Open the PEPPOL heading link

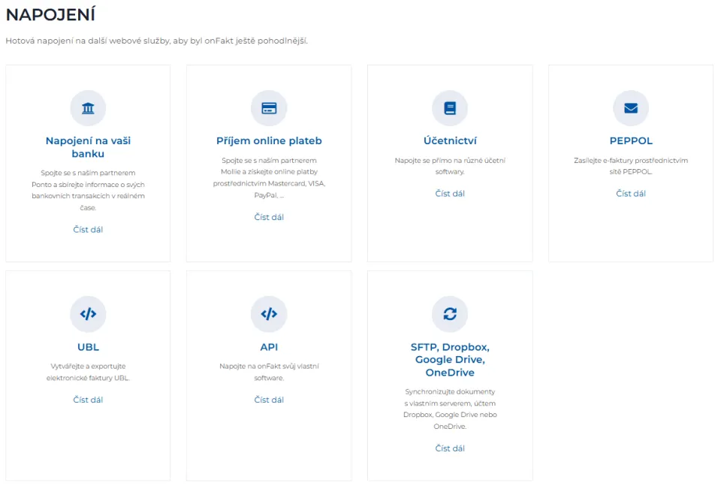(631, 140)
